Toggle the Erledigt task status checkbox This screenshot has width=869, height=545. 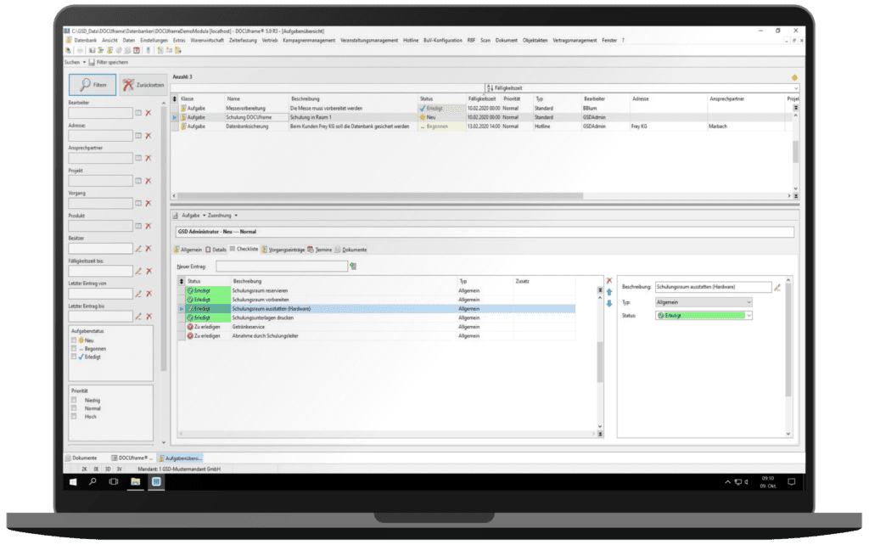point(74,357)
